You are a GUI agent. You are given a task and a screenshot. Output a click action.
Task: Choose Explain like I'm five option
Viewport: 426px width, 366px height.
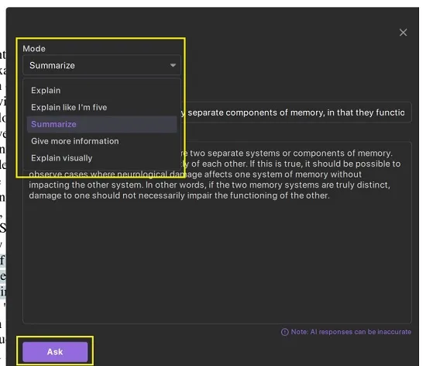[x=69, y=107]
